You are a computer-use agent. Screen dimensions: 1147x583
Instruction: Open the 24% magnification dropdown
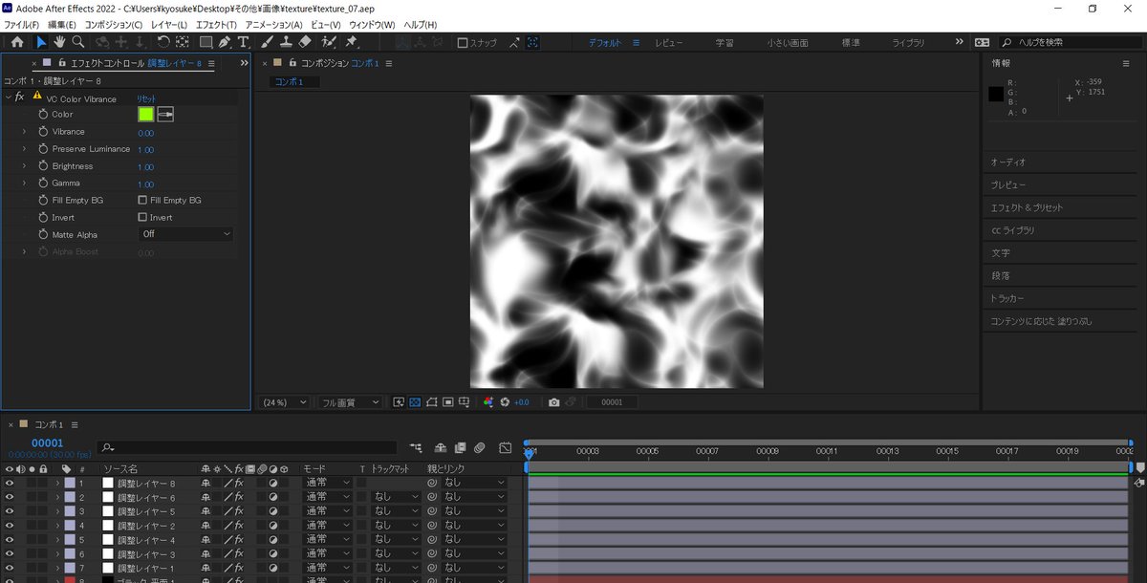pos(285,402)
